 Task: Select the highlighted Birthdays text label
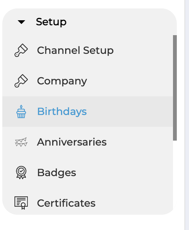(x=62, y=112)
